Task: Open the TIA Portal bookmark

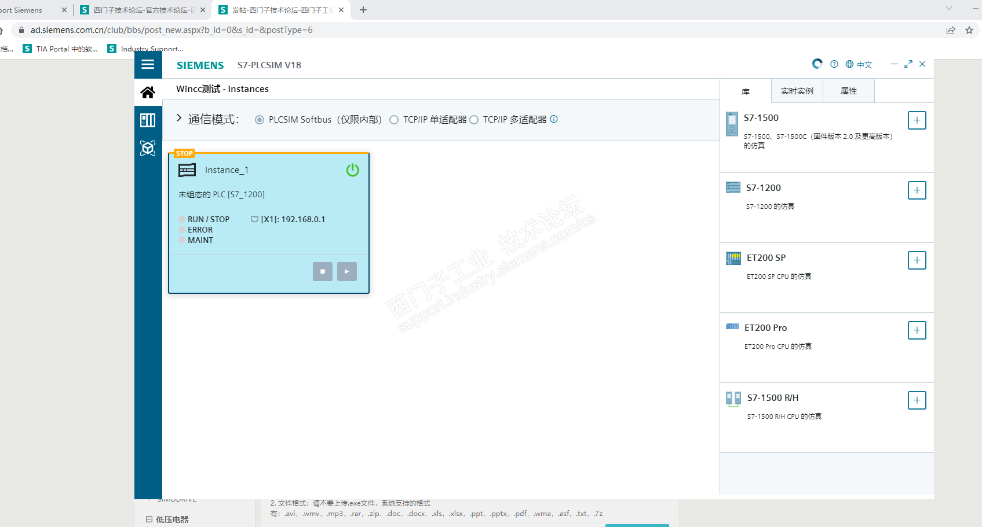Action: coord(60,49)
